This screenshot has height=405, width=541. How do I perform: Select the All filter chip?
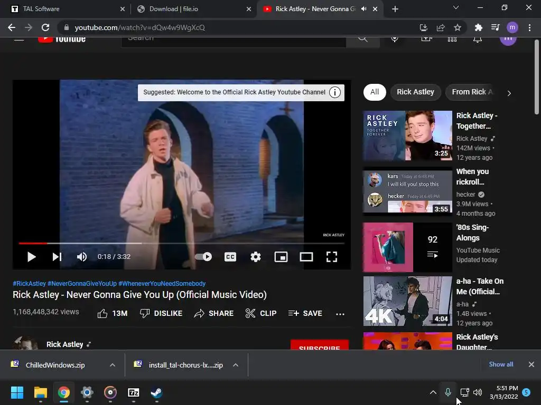(375, 92)
